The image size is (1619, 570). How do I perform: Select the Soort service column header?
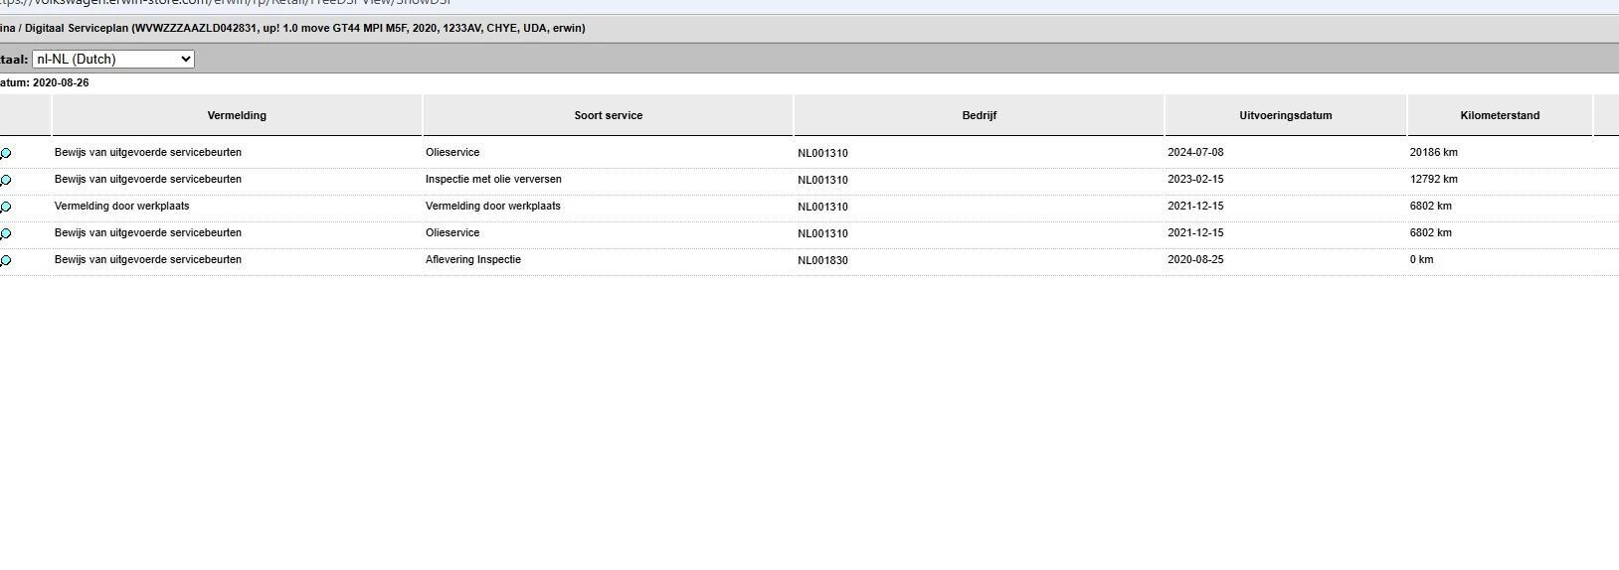pos(608,116)
